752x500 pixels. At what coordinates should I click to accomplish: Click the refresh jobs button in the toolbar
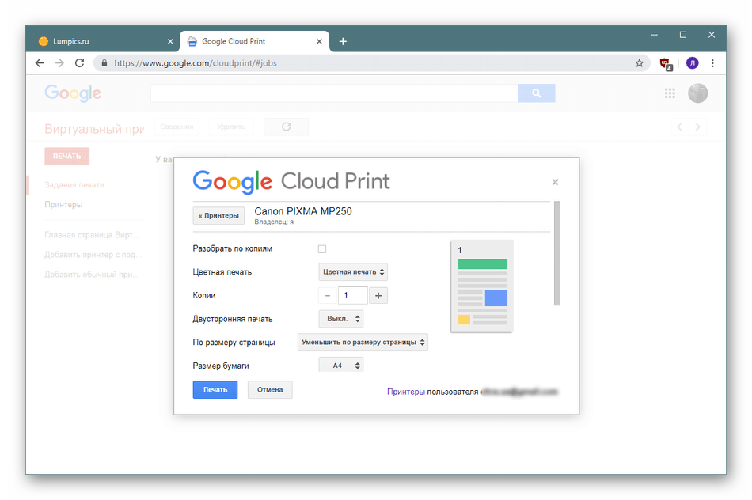tap(287, 127)
